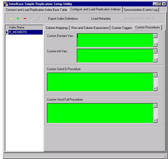Click the Custom Declare Vars scroll down arrow
168x159 pixels.
(x=155, y=45)
